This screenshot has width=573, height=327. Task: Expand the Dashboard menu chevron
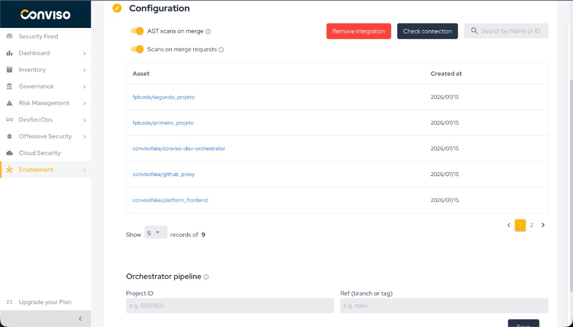click(x=84, y=54)
